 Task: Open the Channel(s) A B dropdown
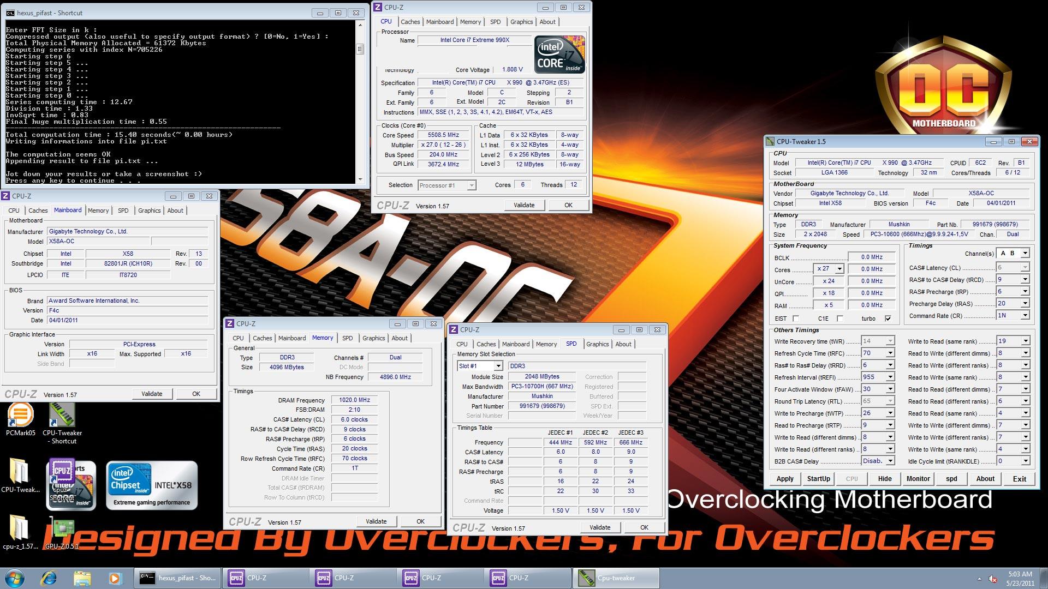pyautogui.click(x=1025, y=253)
